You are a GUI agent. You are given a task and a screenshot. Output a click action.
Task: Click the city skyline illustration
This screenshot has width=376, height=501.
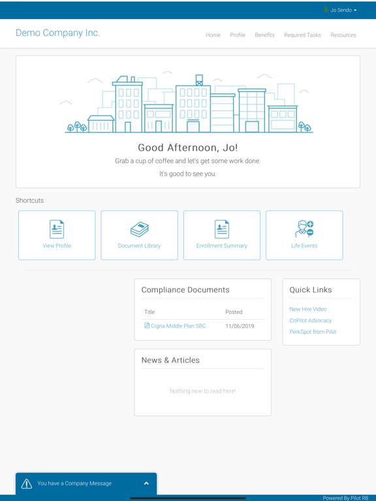point(188,103)
